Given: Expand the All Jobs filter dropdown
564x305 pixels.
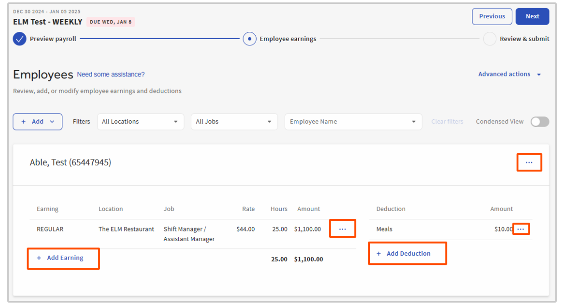Looking at the screenshot, I should (234, 122).
